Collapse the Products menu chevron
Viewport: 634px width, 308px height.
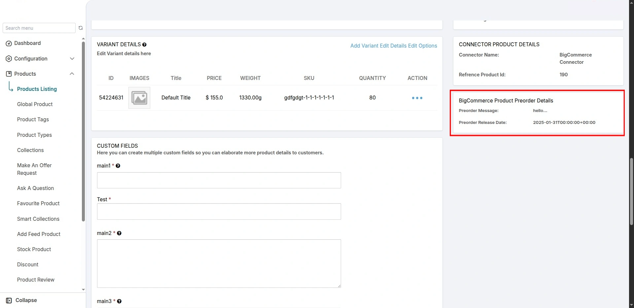pyautogui.click(x=72, y=74)
